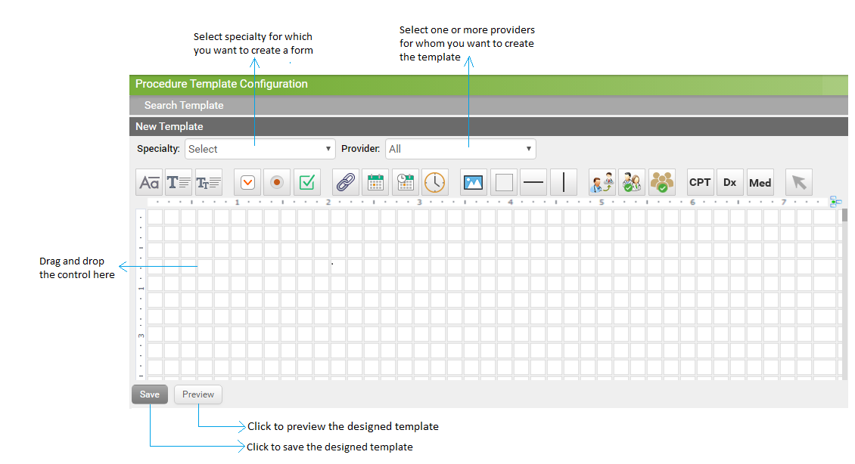Screen dimensions: 855x464
Task: Select the calendar date control
Action: click(x=376, y=182)
